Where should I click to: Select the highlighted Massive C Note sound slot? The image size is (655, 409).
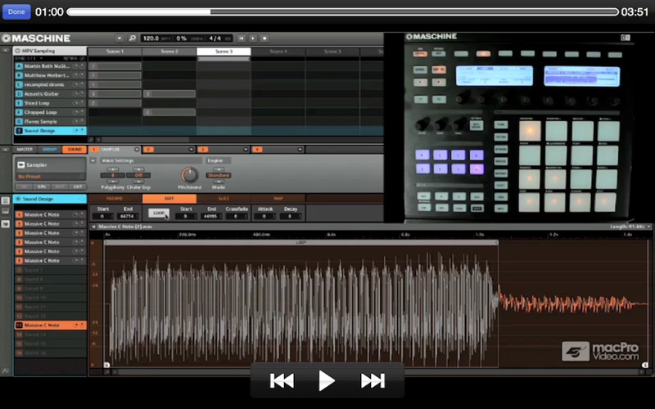pos(50,325)
